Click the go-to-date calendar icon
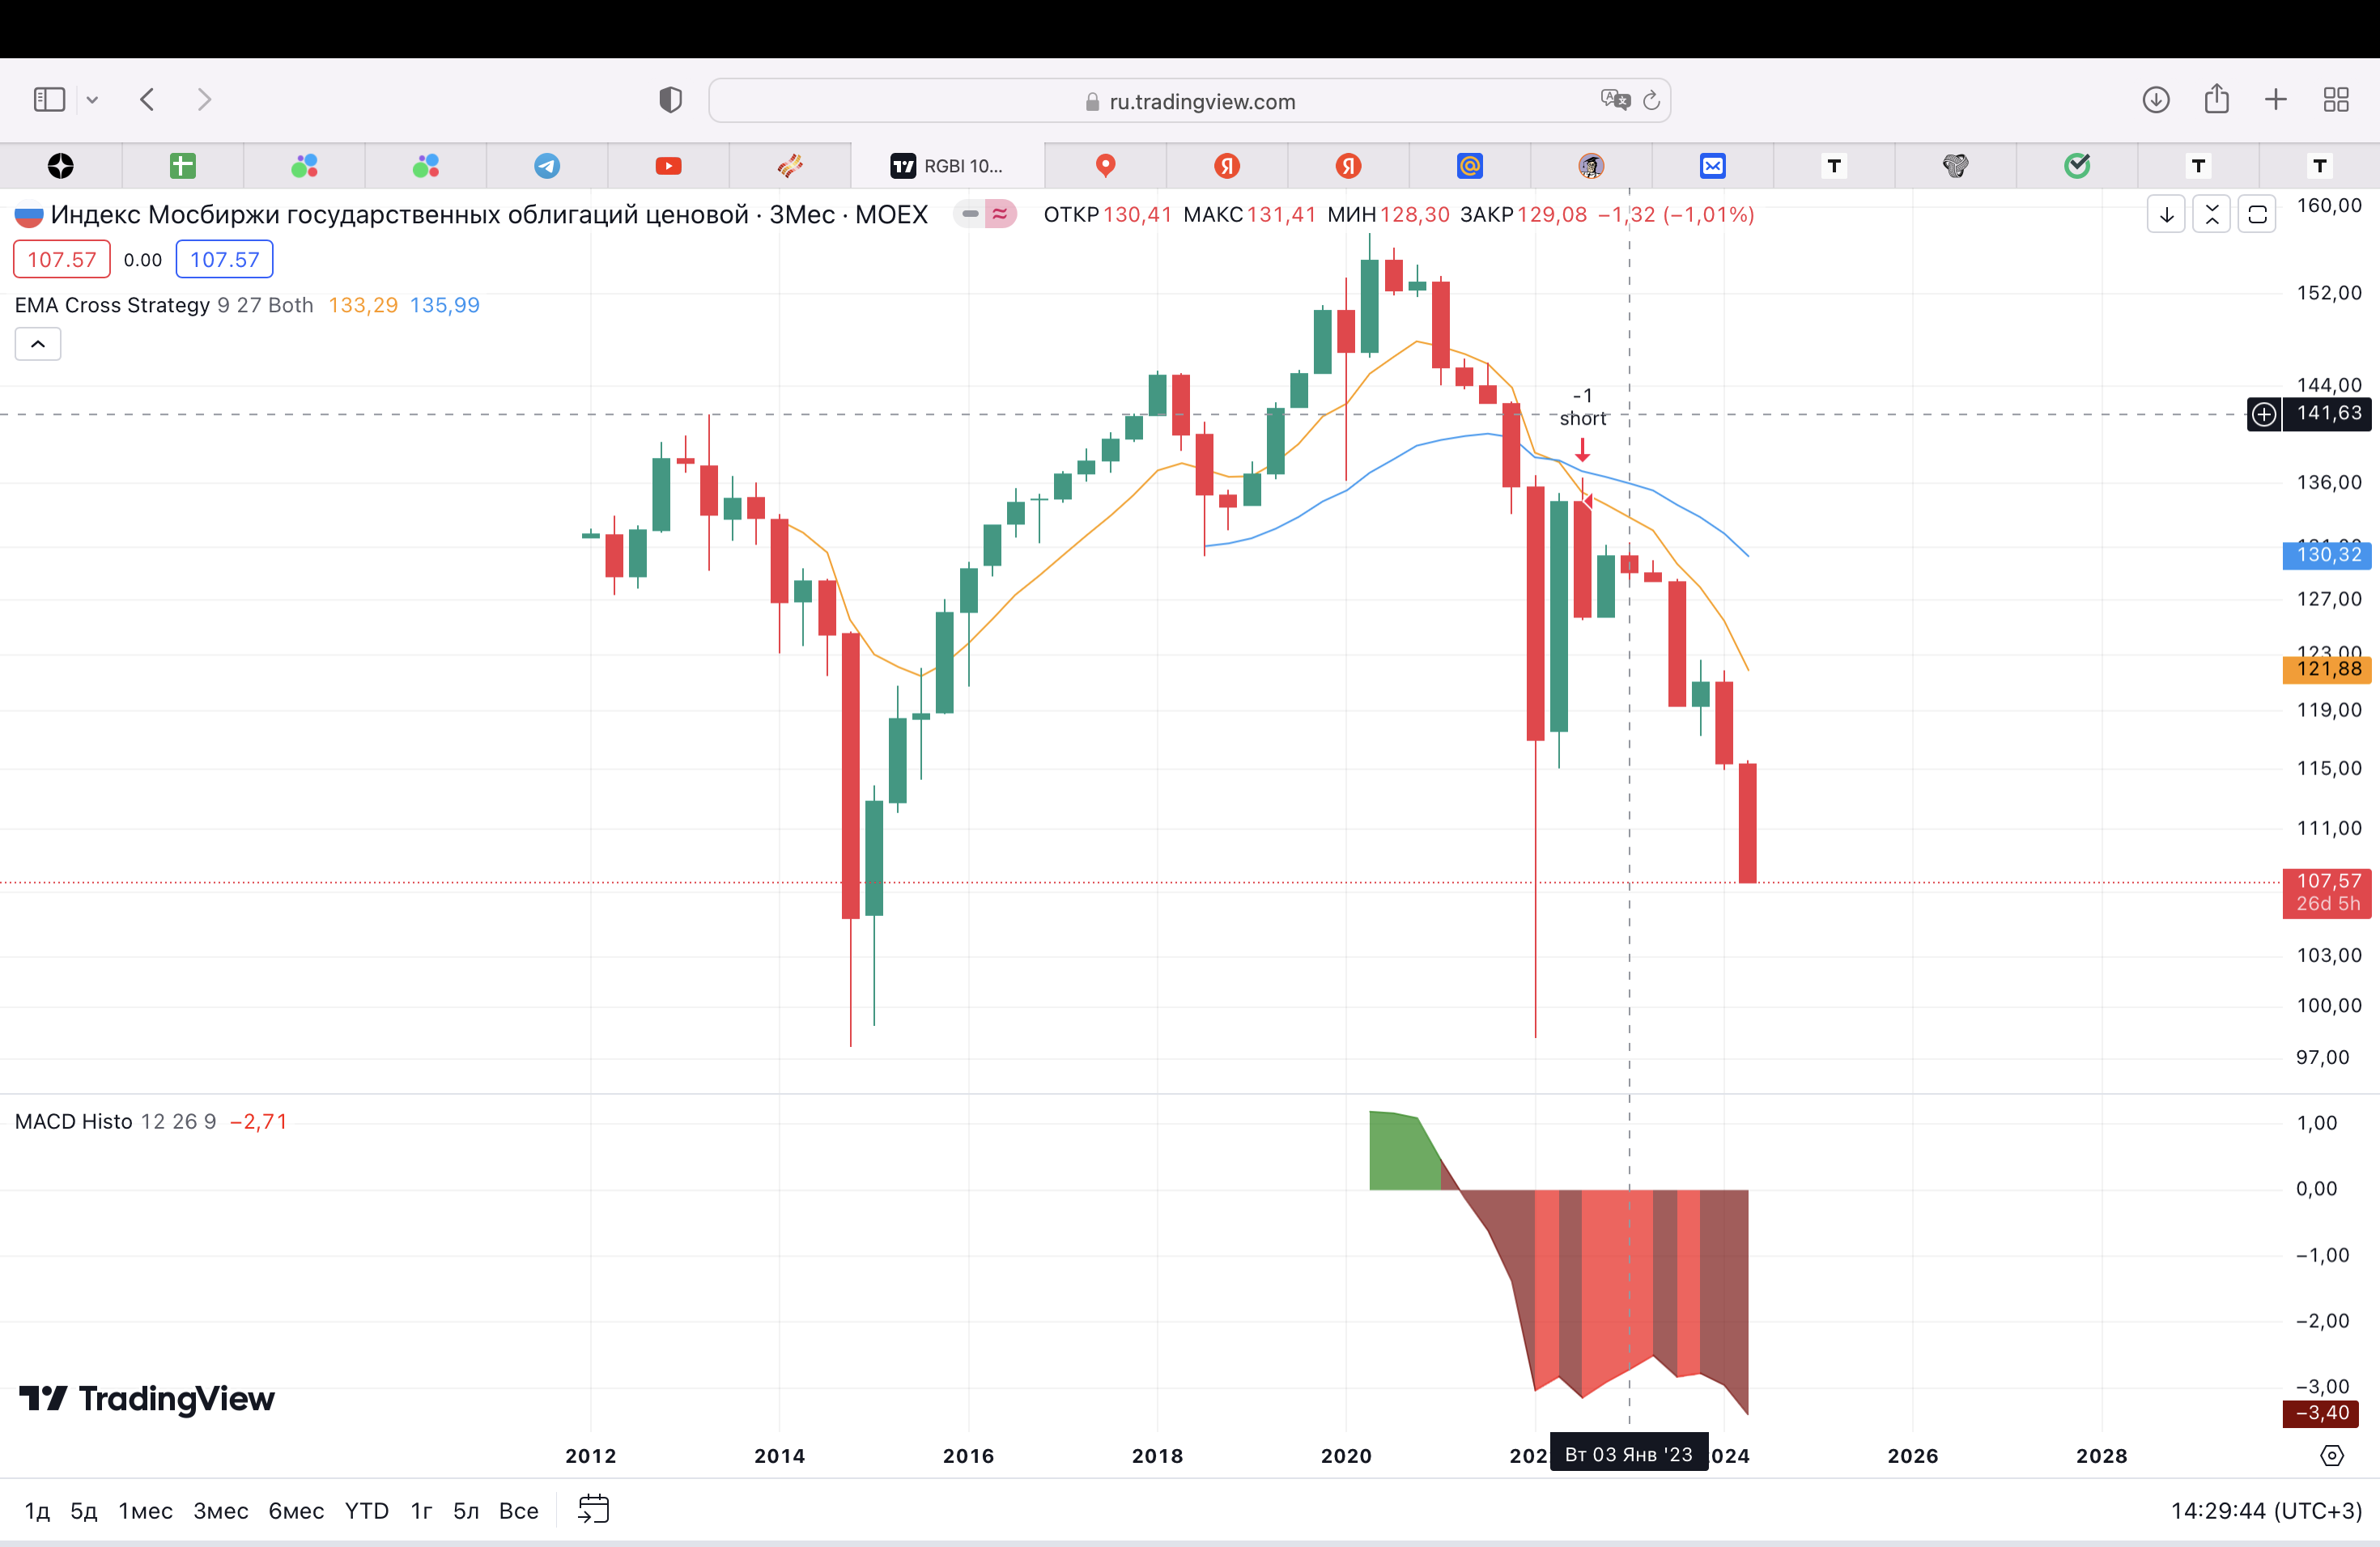 point(593,1509)
